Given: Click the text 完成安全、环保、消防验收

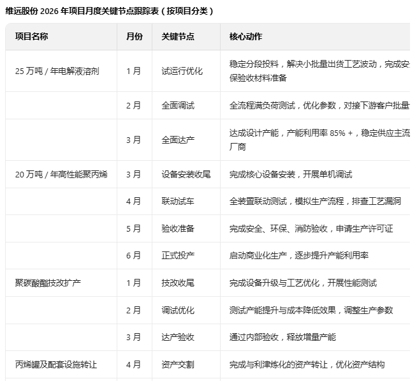Looking at the screenshot, I should (279, 228).
